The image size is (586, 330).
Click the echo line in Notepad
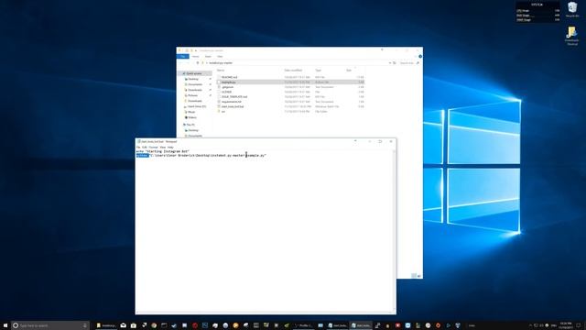[163, 151]
